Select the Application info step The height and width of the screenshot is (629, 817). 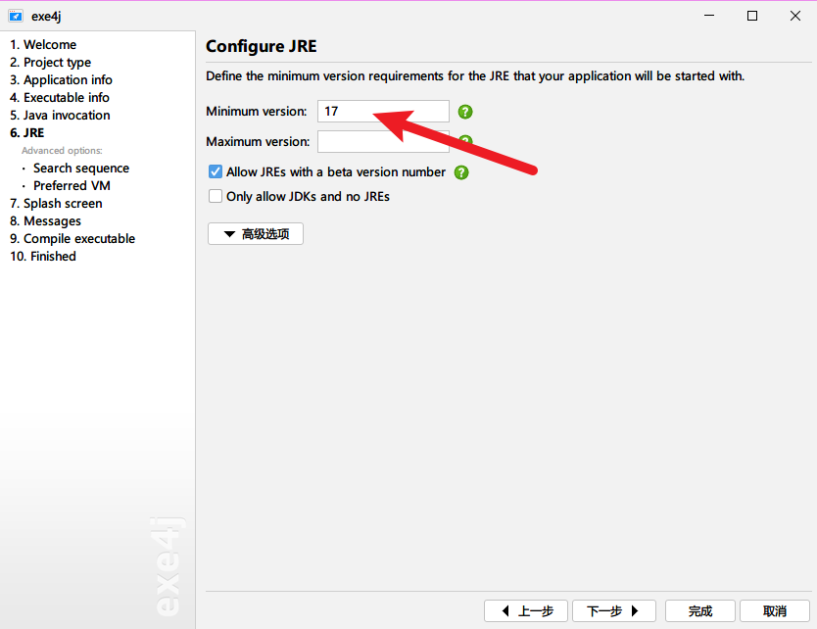pyautogui.click(x=61, y=80)
